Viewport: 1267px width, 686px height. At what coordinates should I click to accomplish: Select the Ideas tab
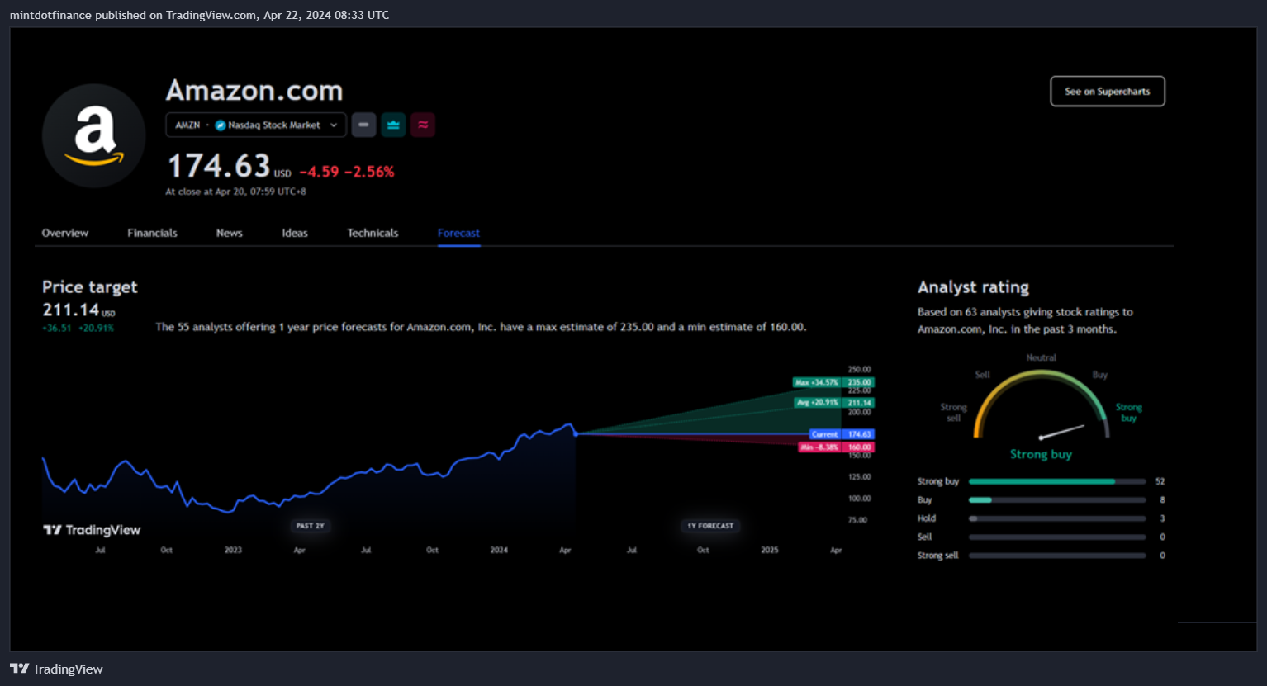pos(294,233)
